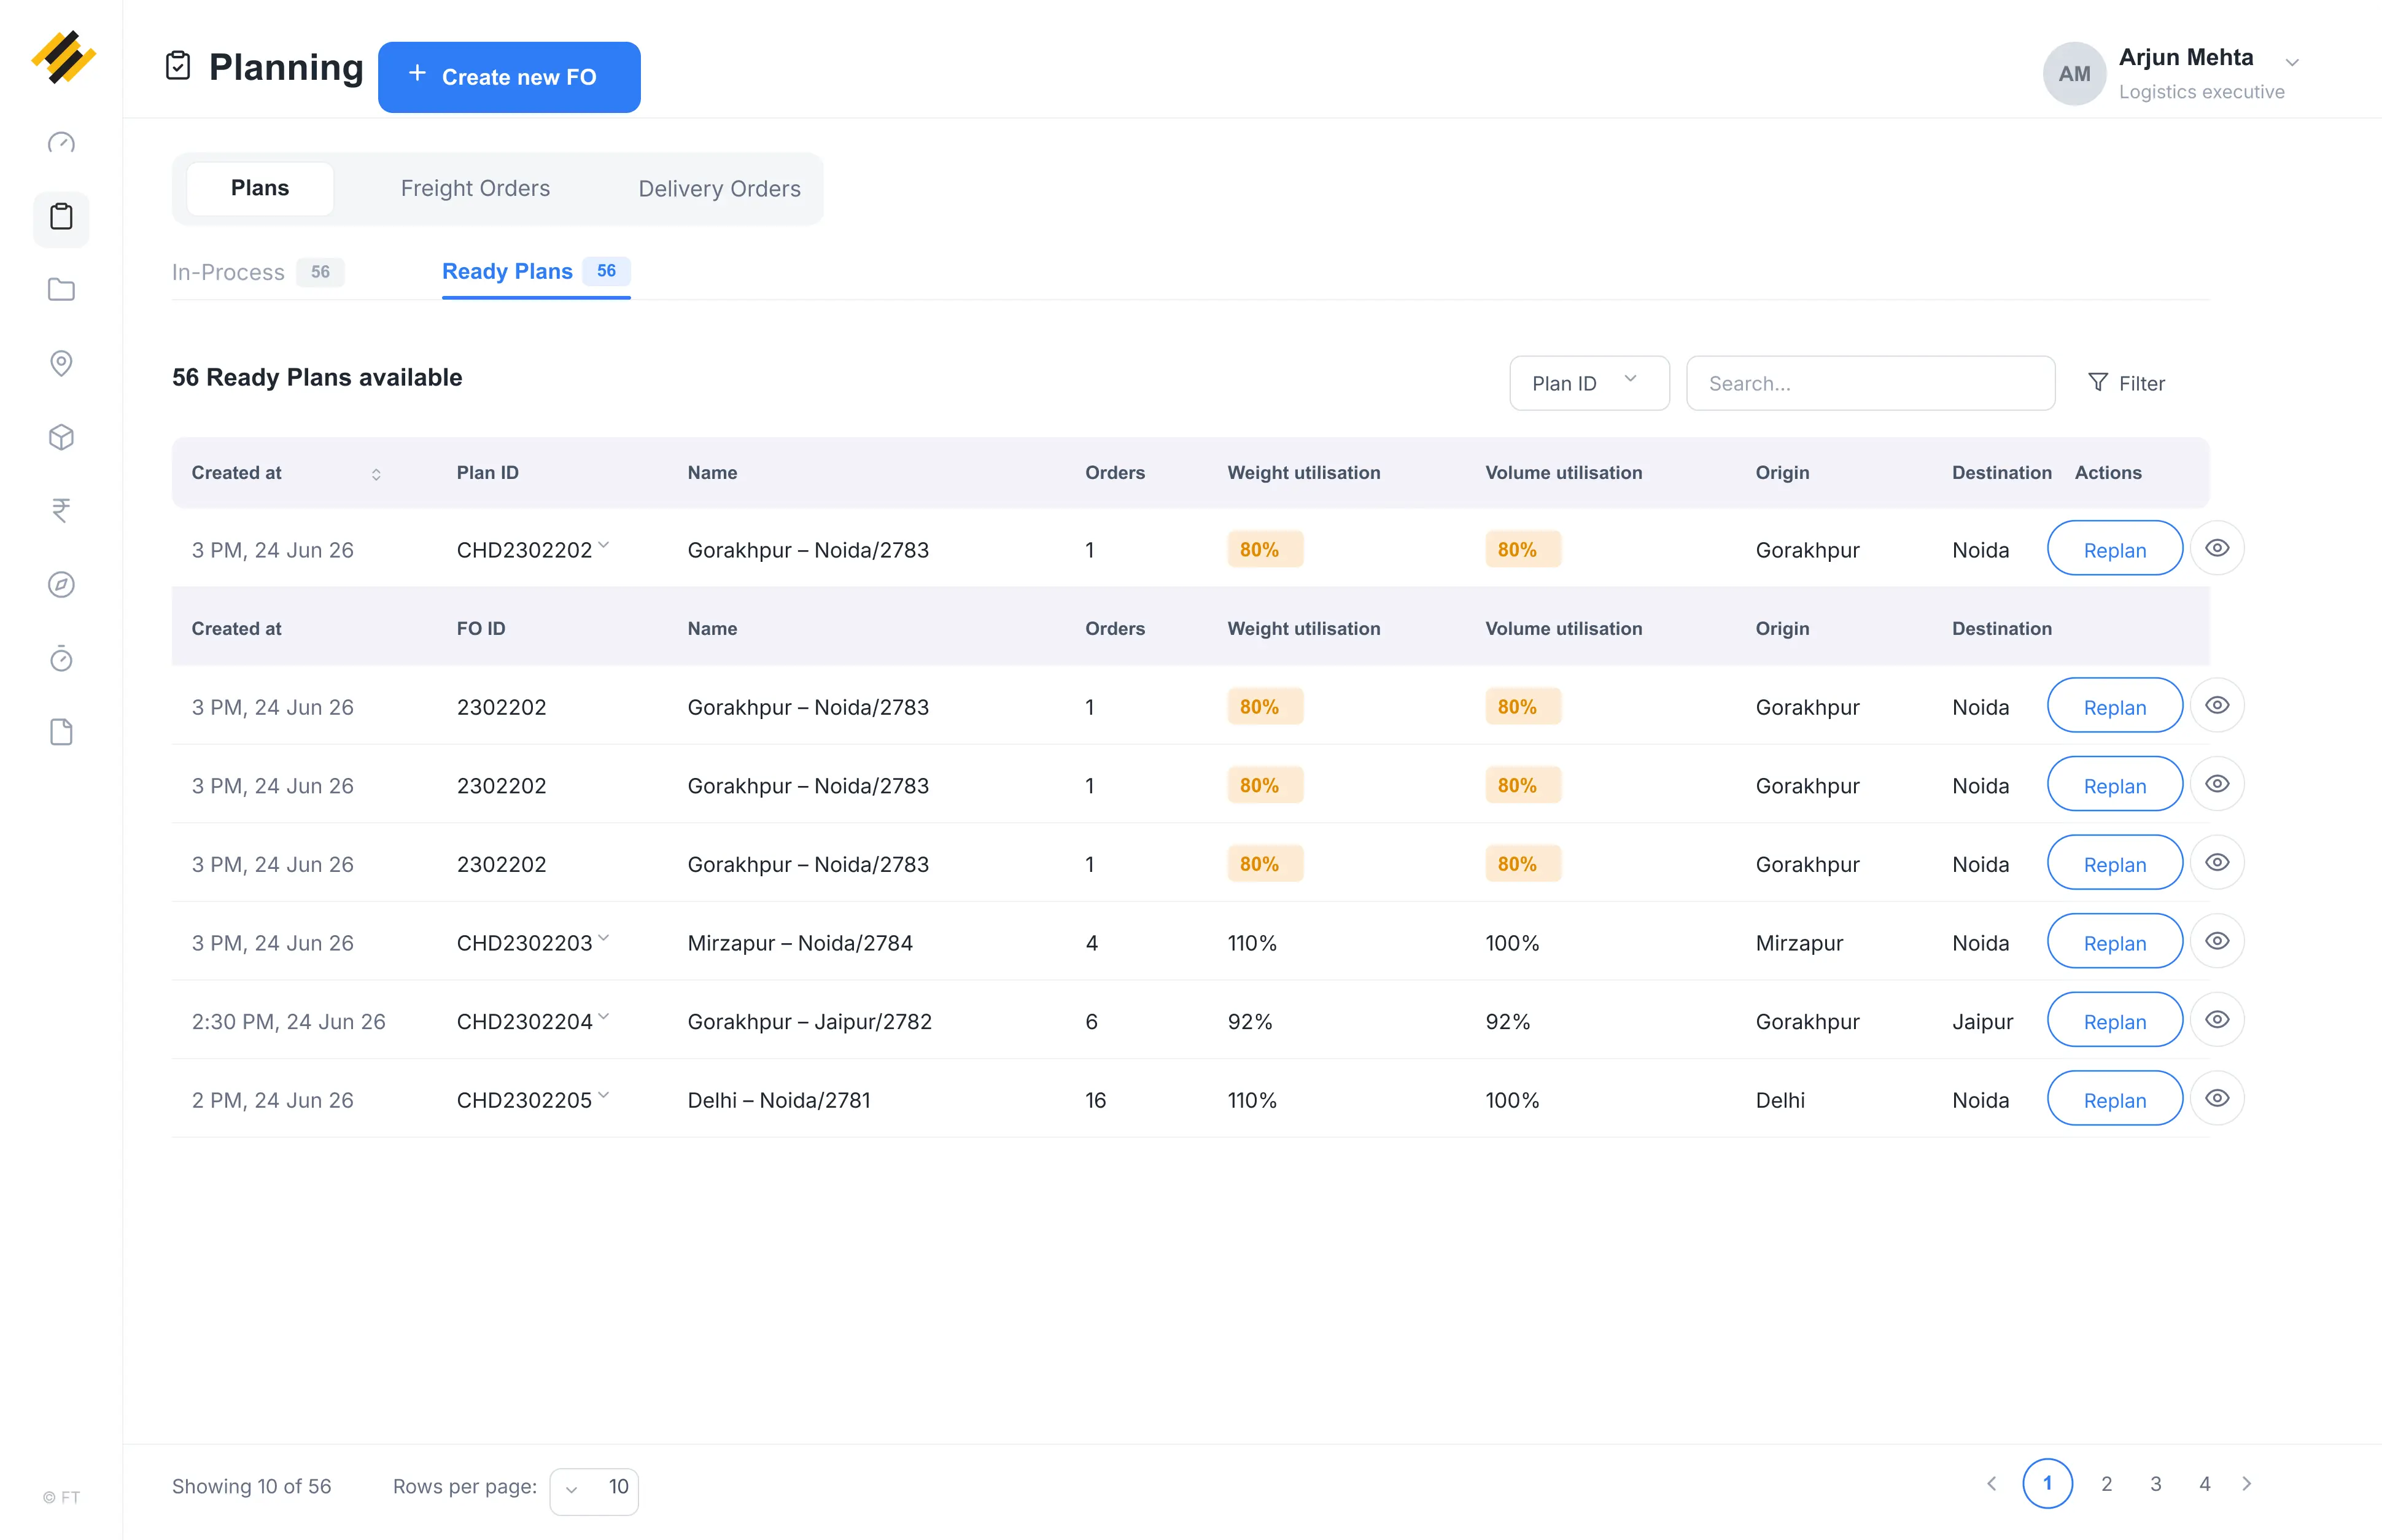The image size is (2382, 1540).
Task: Replan the CHD2302202 plan
Action: click(x=2114, y=548)
